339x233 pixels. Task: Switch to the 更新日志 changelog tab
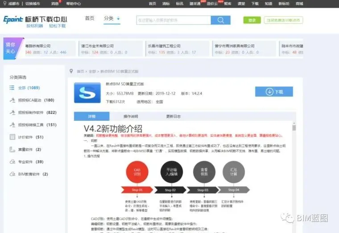pos(173,116)
